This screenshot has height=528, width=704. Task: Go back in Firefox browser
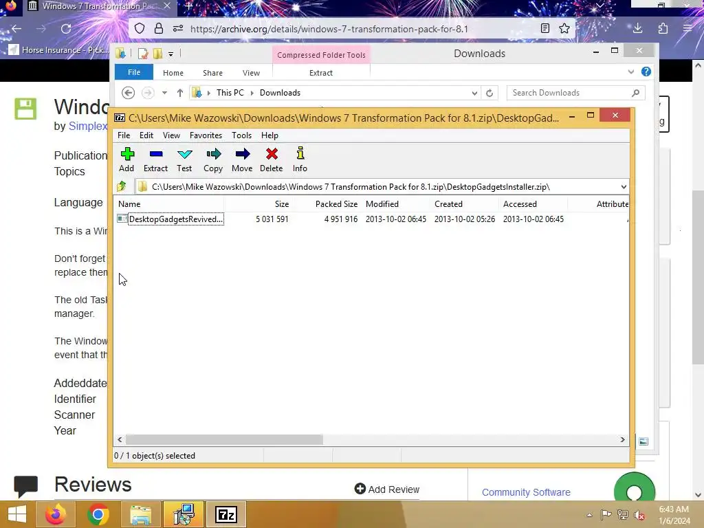(16, 29)
